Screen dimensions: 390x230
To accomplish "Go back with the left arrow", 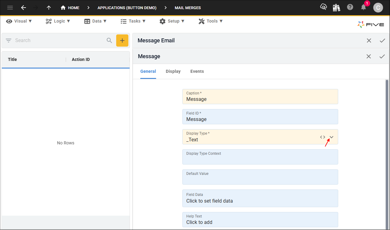I will (23, 8).
